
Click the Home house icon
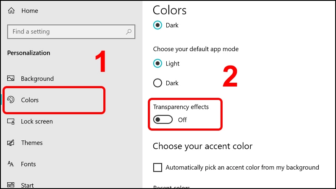pyautogui.click(x=11, y=10)
